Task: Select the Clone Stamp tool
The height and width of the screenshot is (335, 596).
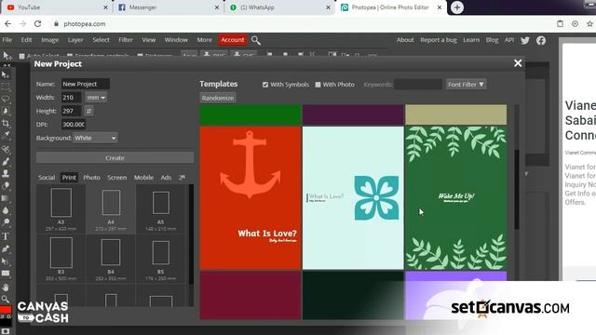Action: (x=6, y=174)
